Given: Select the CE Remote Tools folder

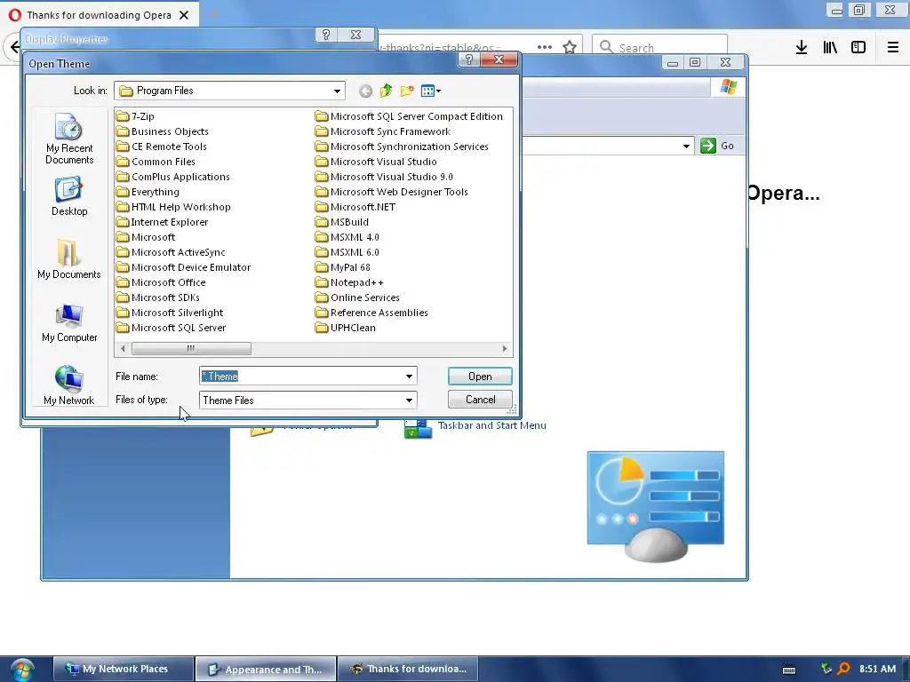Looking at the screenshot, I should click(x=162, y=147).
